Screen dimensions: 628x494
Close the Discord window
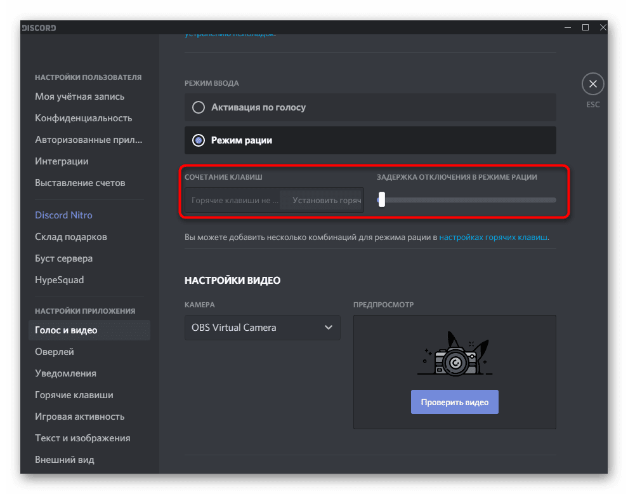(603, 27)
